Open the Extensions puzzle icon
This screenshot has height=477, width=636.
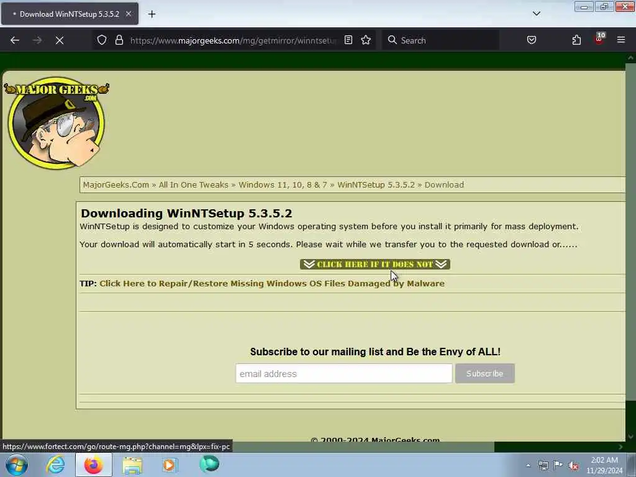pos(576,40)
